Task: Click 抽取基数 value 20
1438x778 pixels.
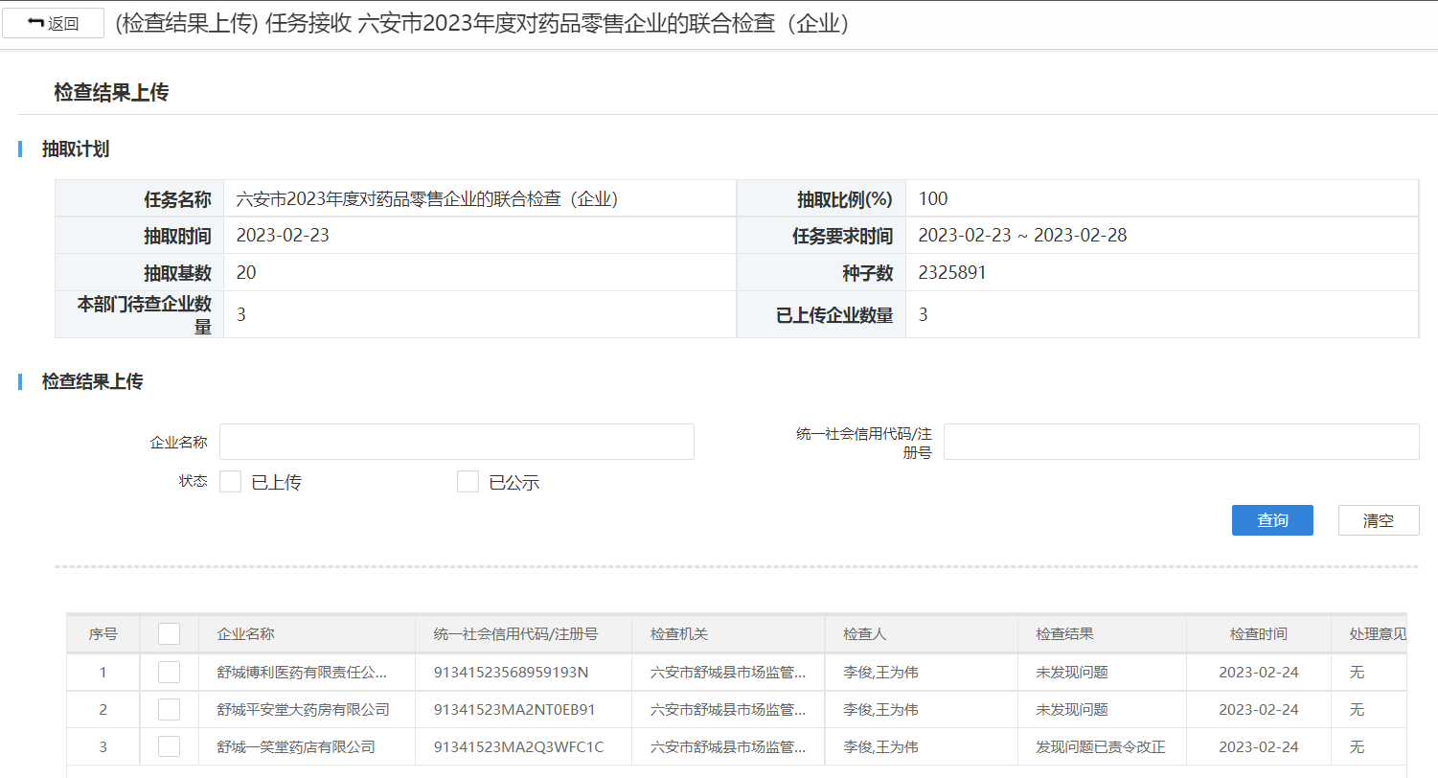Action: click(x=246, y=273)
